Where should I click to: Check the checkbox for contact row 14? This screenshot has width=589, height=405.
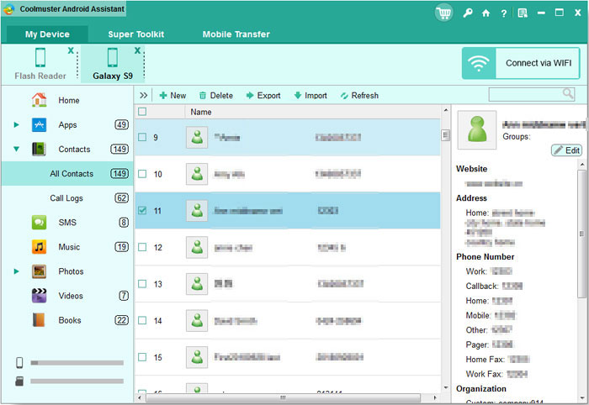point(142,321)
